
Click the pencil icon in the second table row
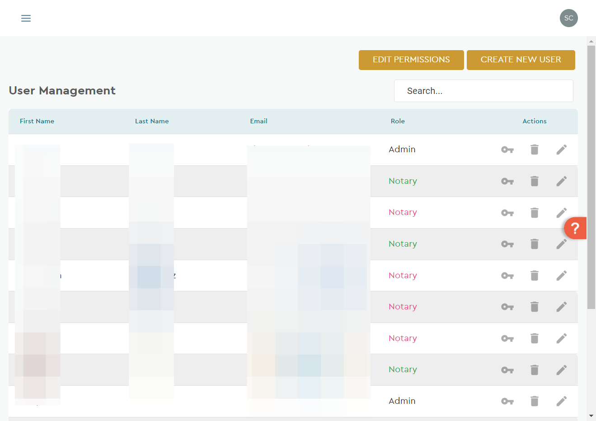point(562,181)
